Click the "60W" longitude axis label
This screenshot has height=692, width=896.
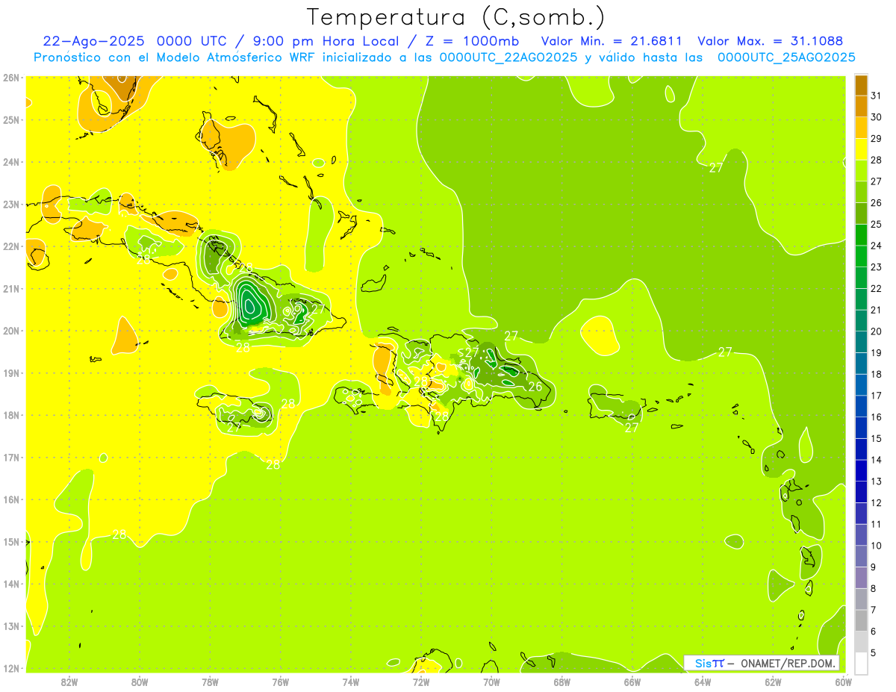click(844, 681)
